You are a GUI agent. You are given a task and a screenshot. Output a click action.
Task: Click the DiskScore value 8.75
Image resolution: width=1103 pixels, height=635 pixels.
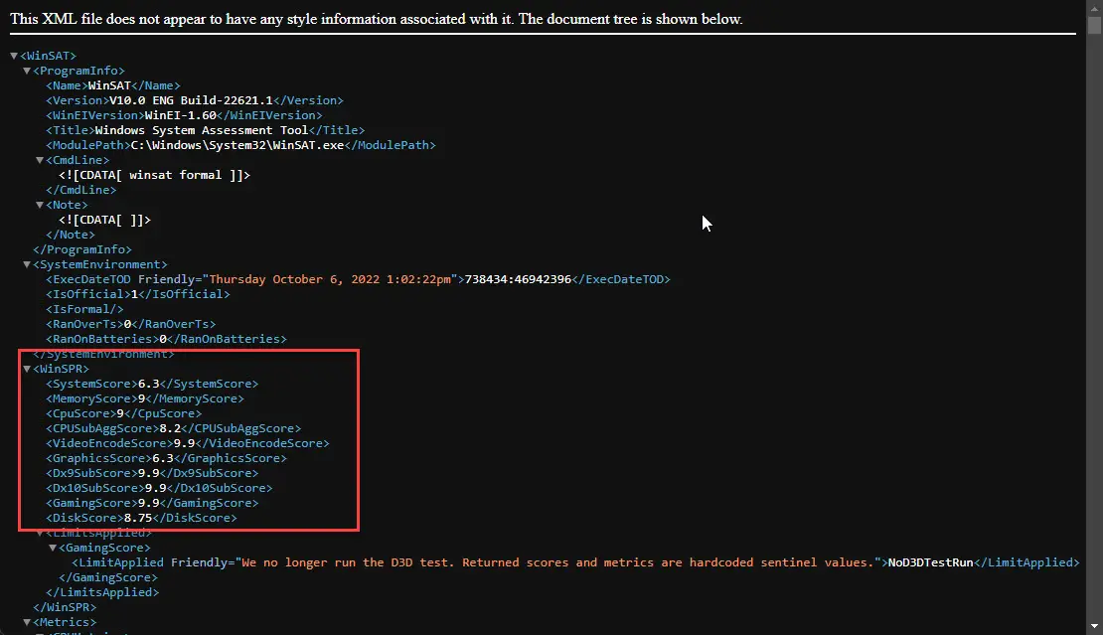click(138, 518)
